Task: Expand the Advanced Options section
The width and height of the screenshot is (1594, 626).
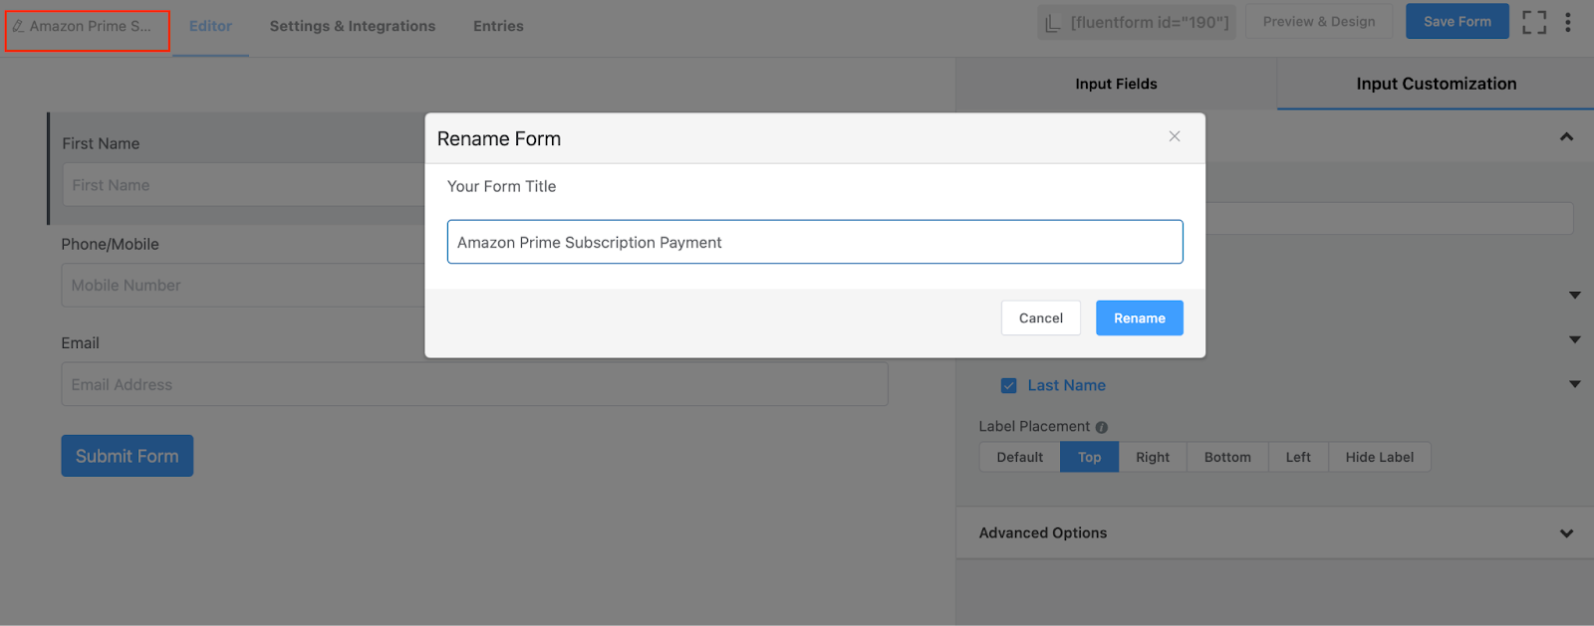Action: tap(1566, 533)
